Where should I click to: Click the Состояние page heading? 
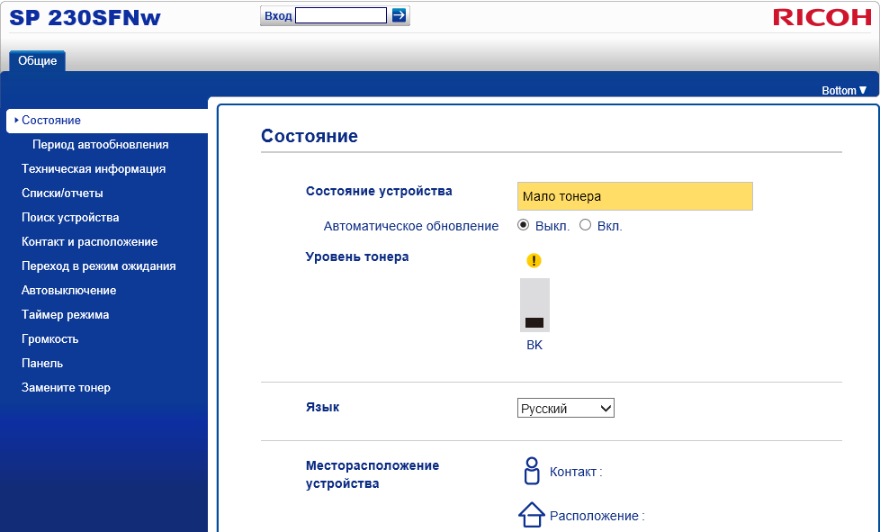[x=310, y=136]
